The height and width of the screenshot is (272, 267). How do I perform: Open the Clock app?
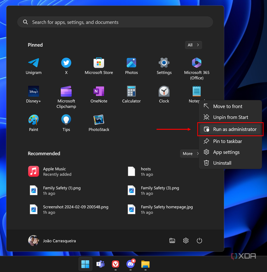point(164,94)
